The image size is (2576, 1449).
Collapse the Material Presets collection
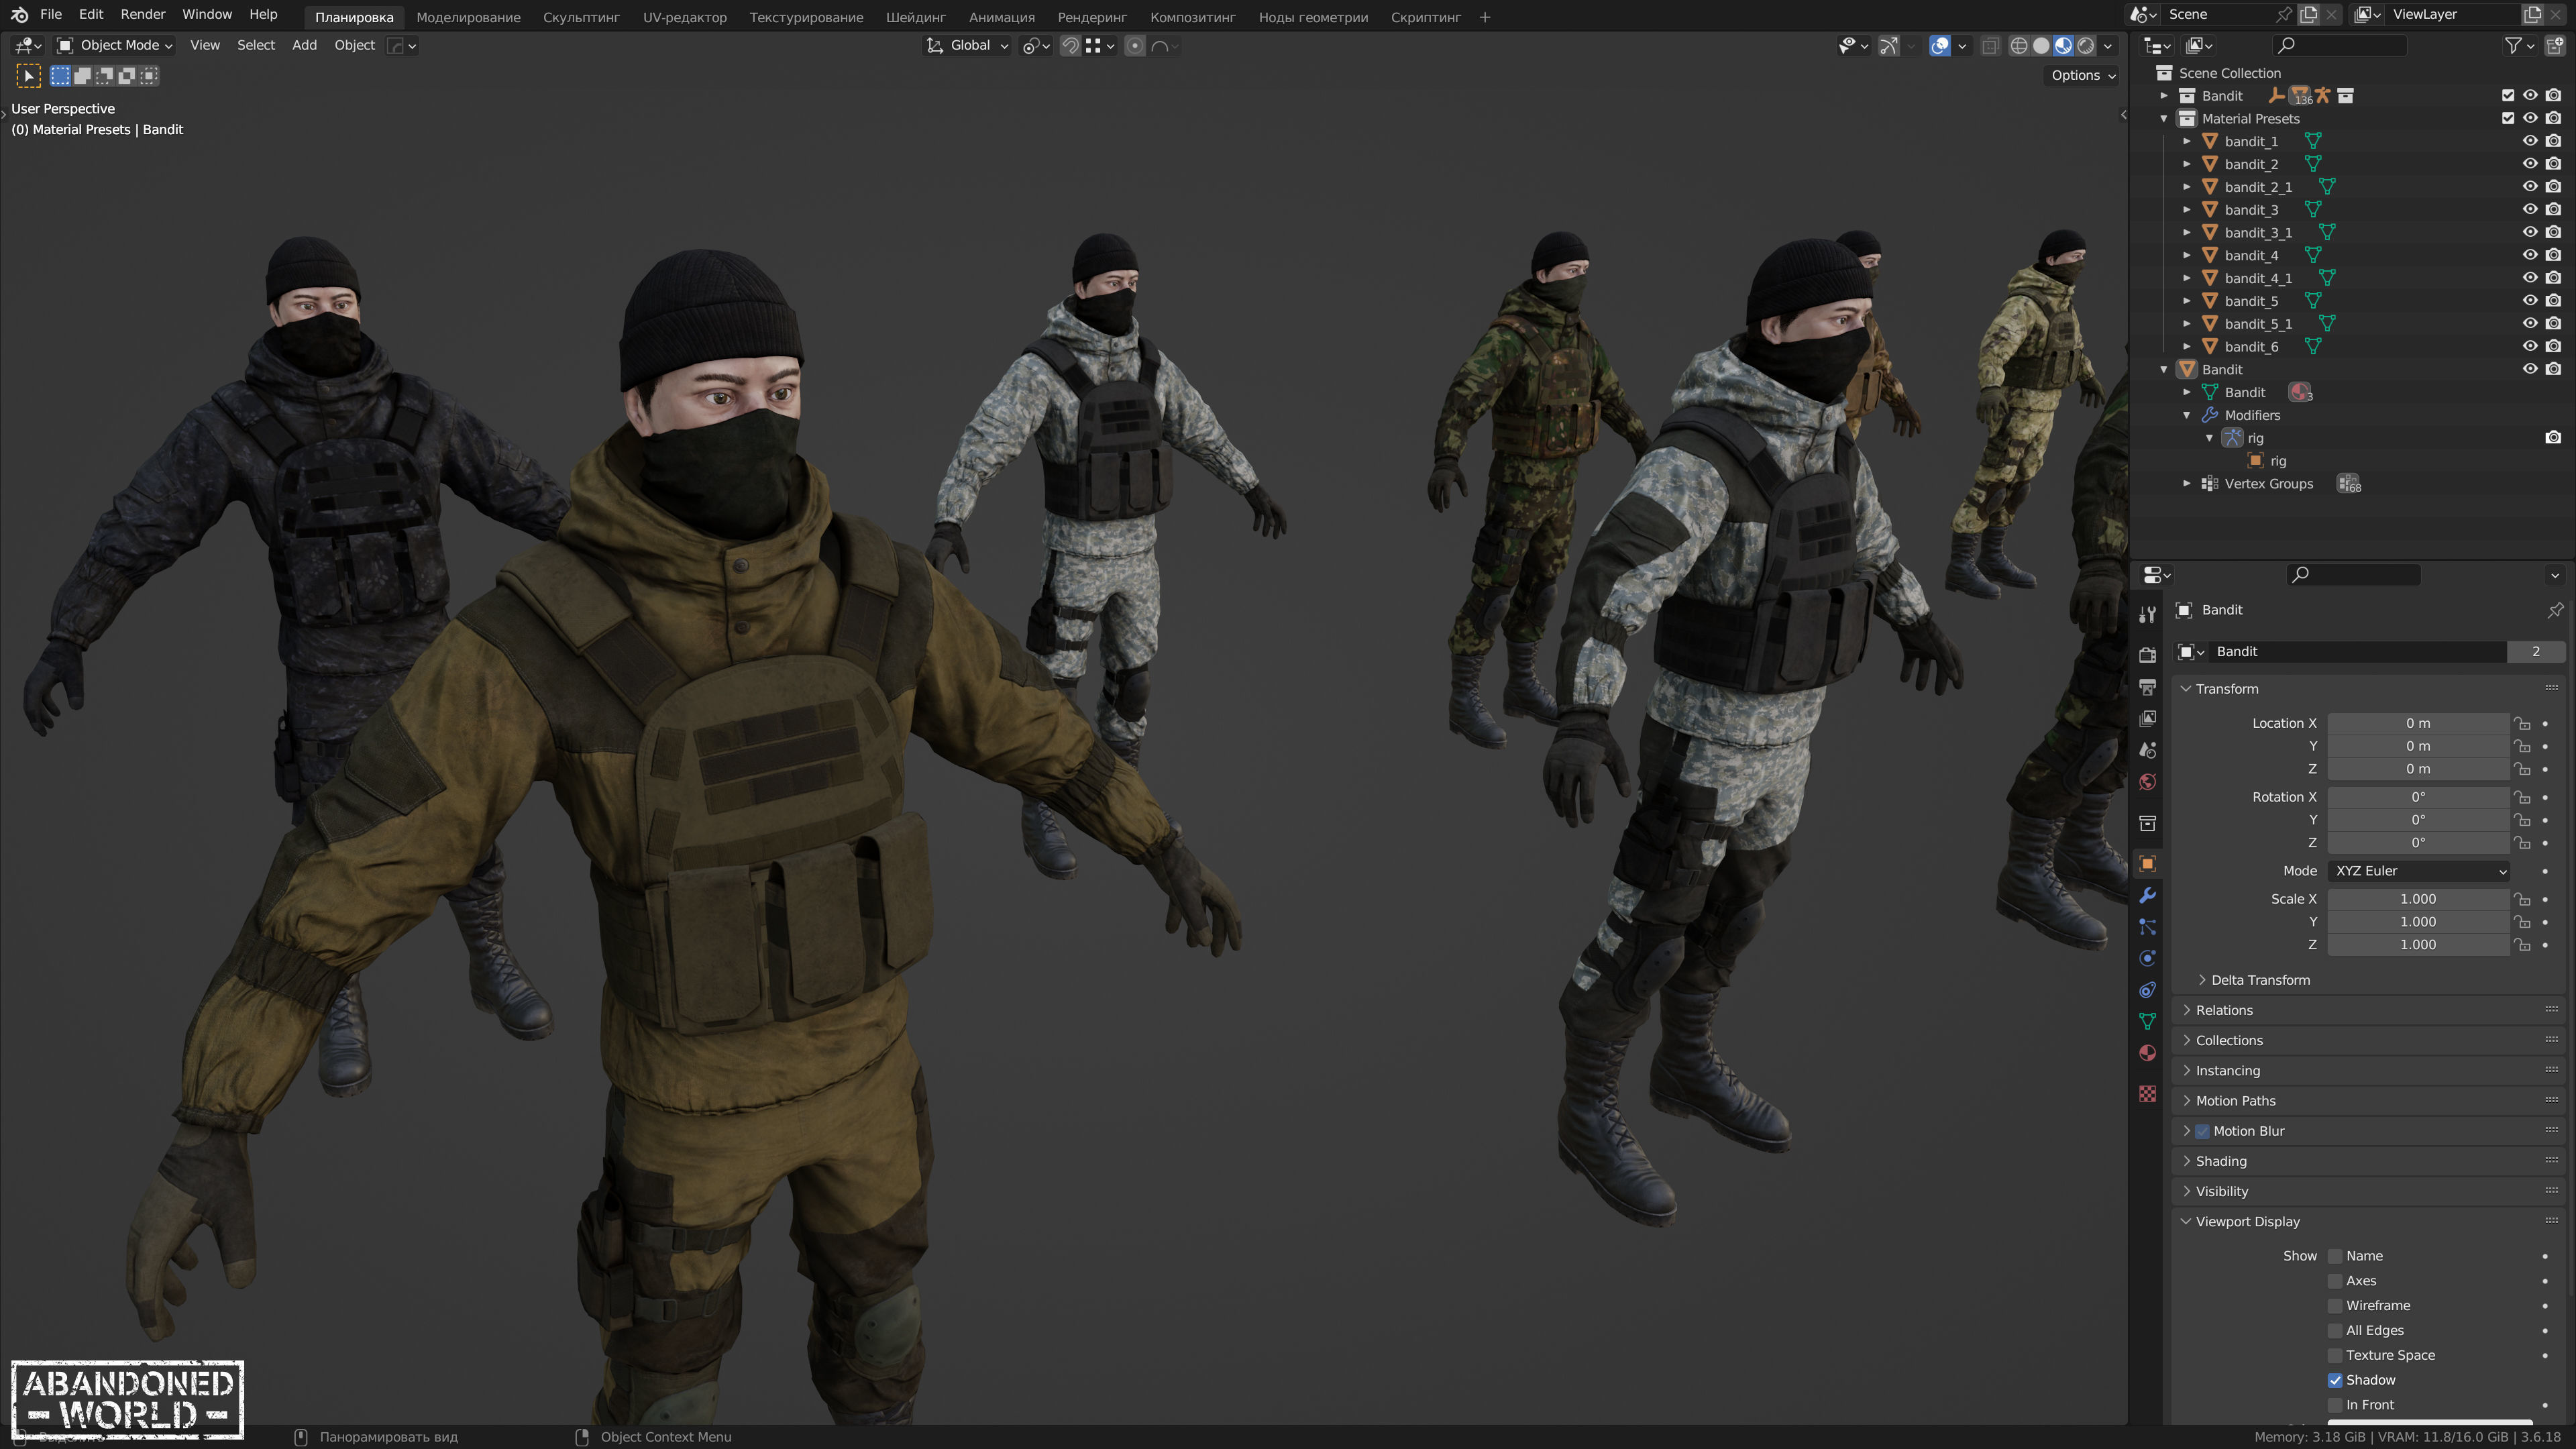point(2164,118)
